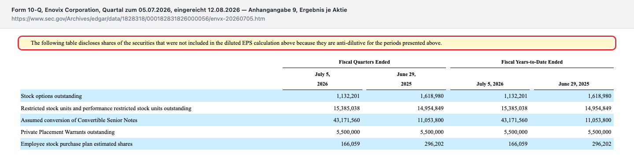The height and width of the screenshot is (162, 634).
Task: Click the Private Placement Warrants row label
Action: point(67,132)
